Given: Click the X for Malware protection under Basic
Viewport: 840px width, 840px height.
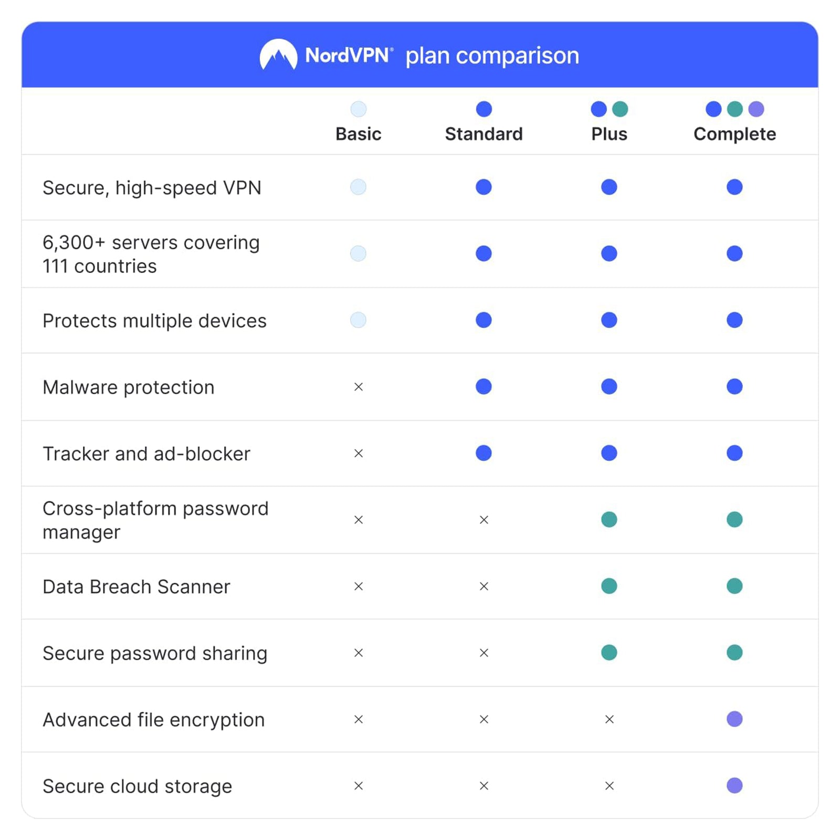Looking at the screenshot, I should (x=359, y=387).
